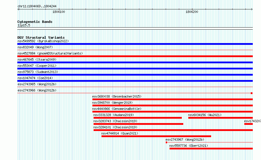Select the nsv3283743 red variant bar
This screenshot has width=261, height=160.
tap(138, 124)
